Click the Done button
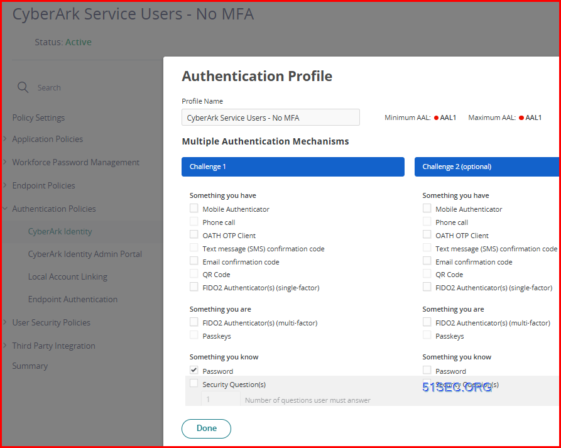Screen dimensions: 561x448 pos(207,429)
